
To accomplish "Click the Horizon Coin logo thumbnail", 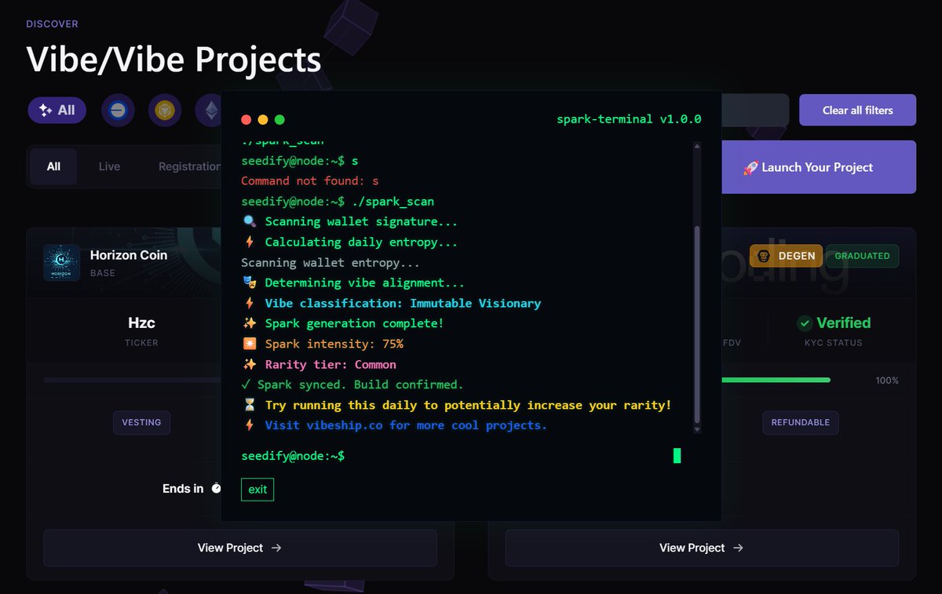I will coord(62,263).
